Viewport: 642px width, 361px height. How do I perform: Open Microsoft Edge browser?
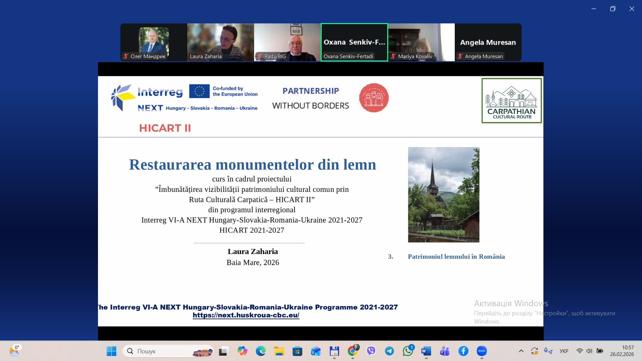pyautogui.click(x=261, y=351)
